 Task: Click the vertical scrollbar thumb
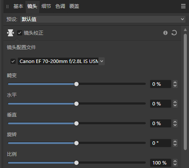click(185, 92)
